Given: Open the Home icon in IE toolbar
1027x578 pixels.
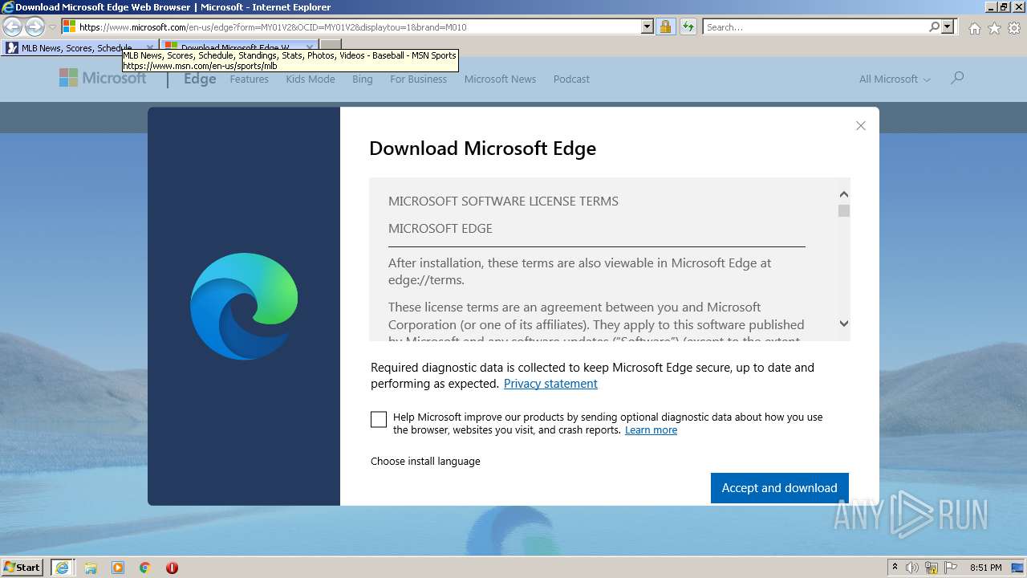Looking at the screenshot, I should (x=974, y=28).
